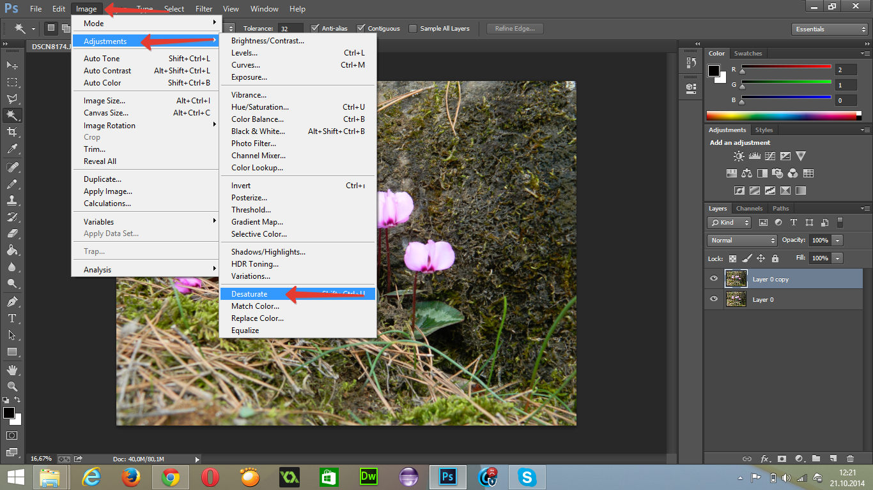The width and height of the screenshot is (873, 490).
Task: Select the Crop tool
Action: (x=12, y=132)
